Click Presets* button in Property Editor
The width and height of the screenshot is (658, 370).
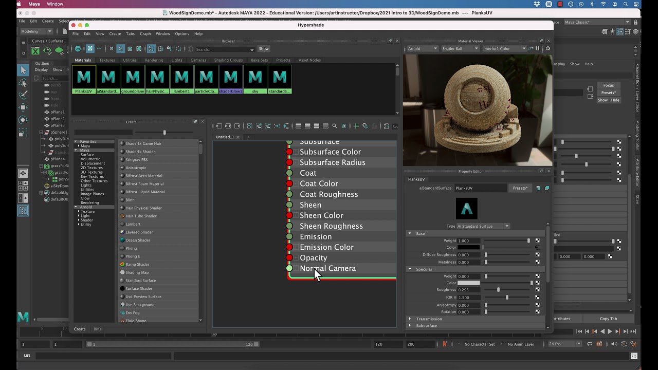click(520, 188)
